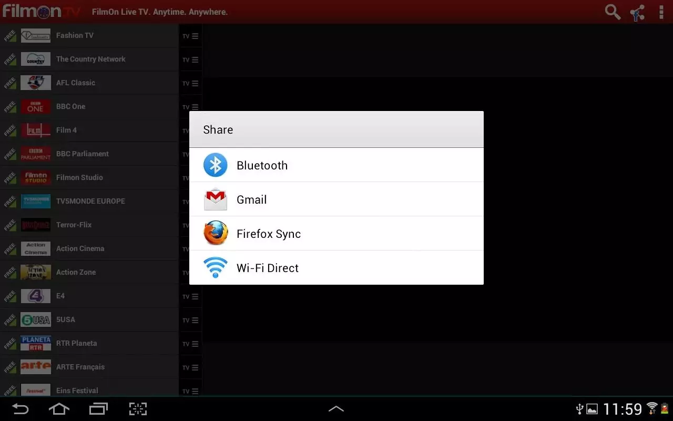Select Wi-Fi Direct option text
673x421 pixels.
point(268,268)
